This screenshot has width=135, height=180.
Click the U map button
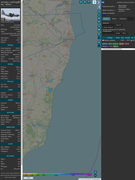click(81, 2)
